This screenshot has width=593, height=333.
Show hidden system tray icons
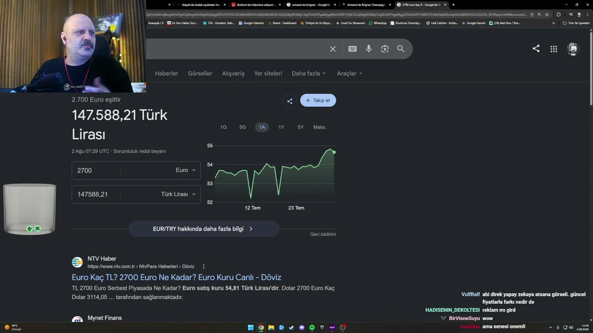[550, 327]
